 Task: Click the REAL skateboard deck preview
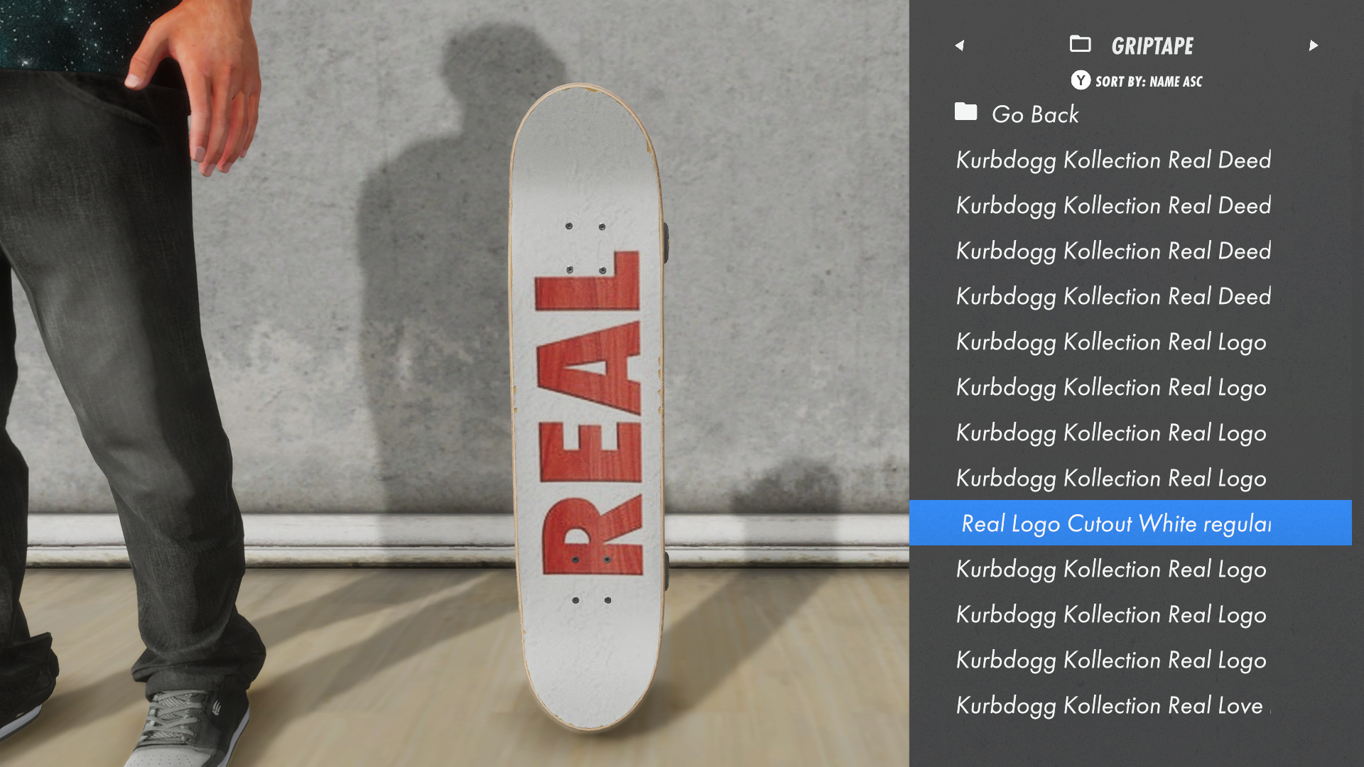pyautogui.click(x=588, y=408)
